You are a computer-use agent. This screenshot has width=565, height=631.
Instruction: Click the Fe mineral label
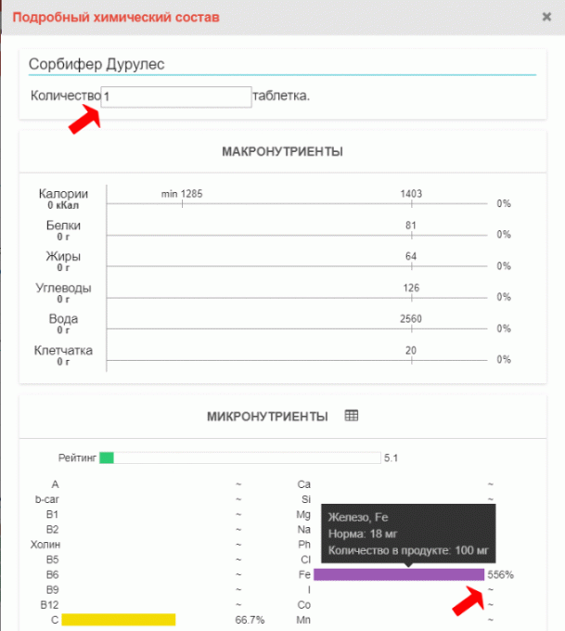click(x=302, y=574)
